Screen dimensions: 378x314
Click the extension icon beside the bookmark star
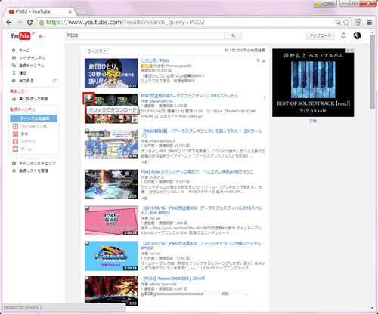358,23
